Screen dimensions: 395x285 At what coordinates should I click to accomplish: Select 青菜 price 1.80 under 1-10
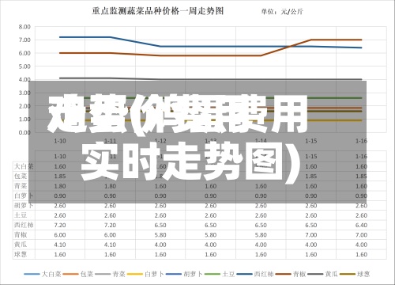click(60, 186)
